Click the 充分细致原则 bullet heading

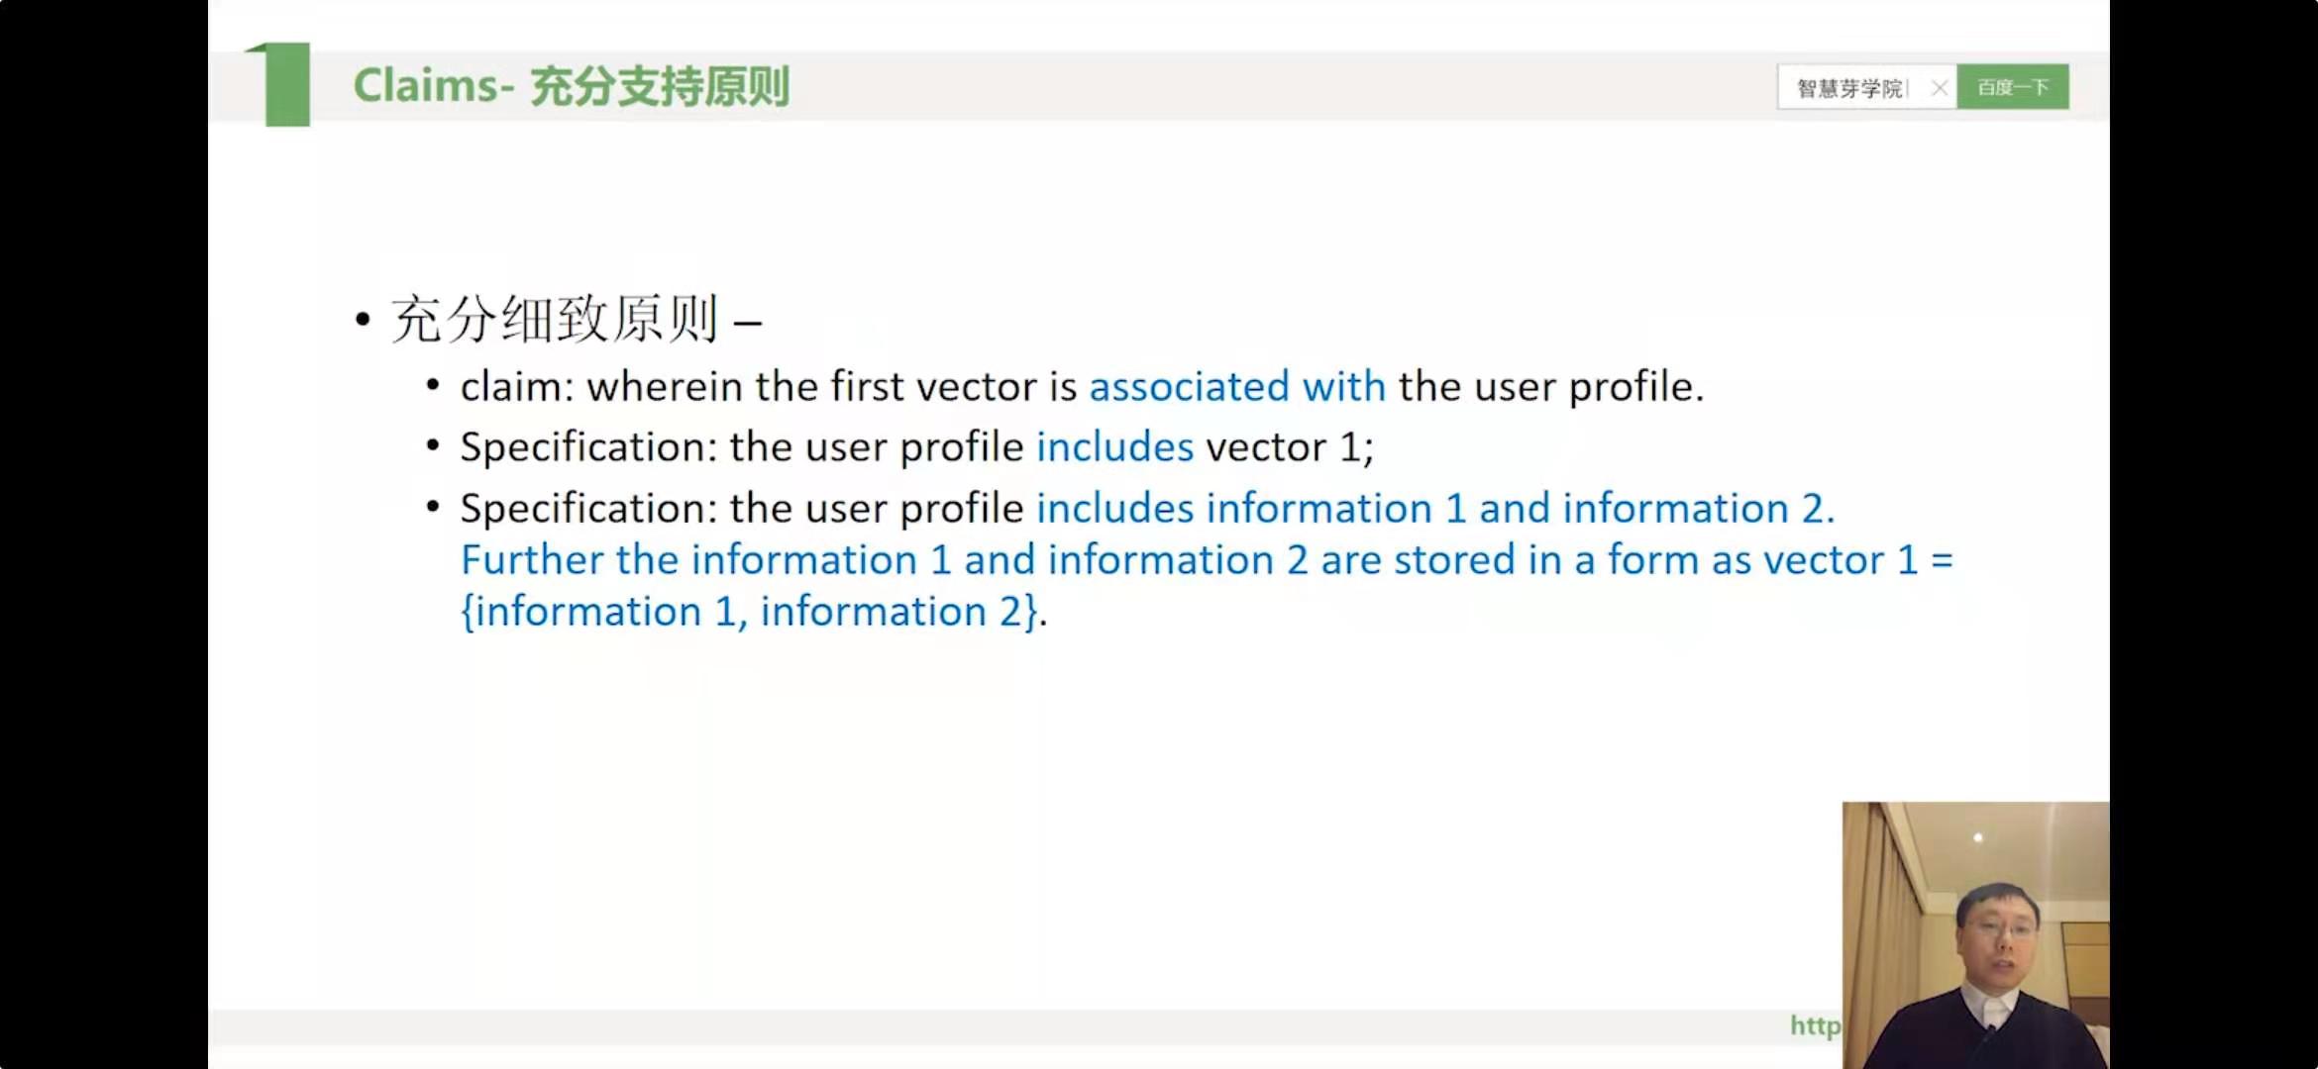pos(555,320)
